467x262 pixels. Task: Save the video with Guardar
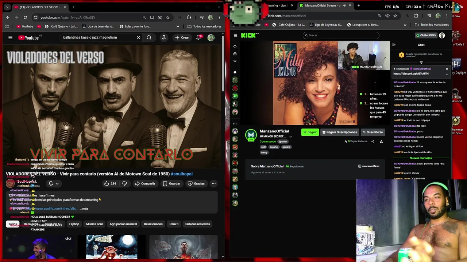coord(171,183)
